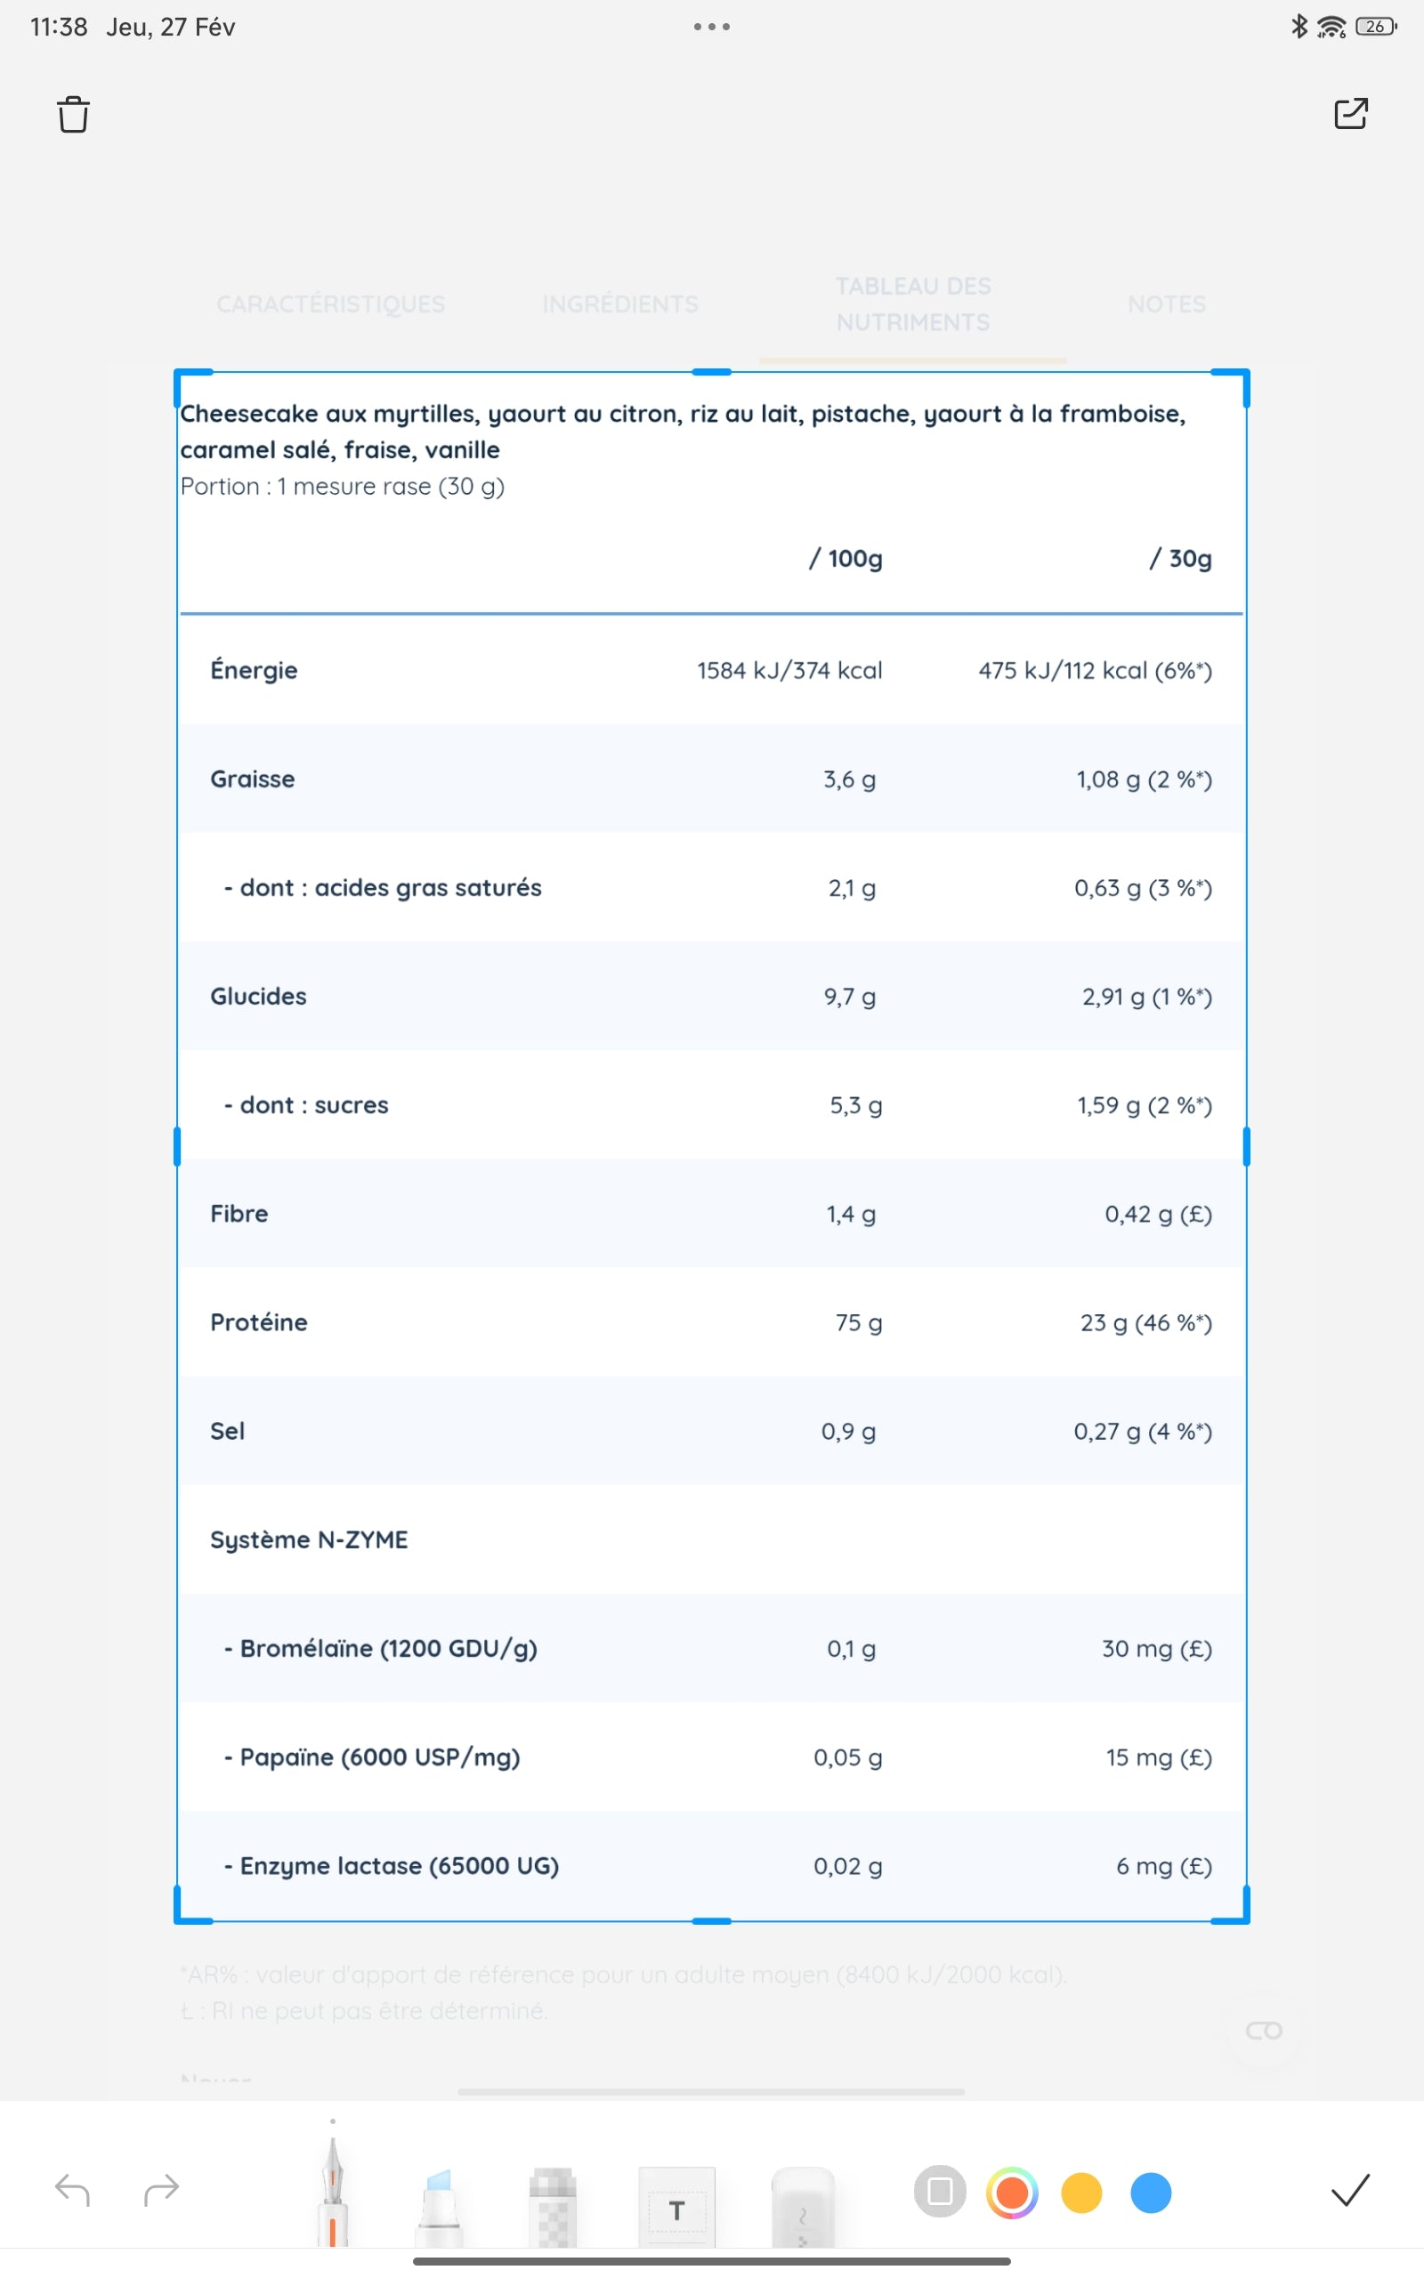Select the blue highlighter marker tool
Screen dimensions: 1424x2278
tap(439, 2202)
